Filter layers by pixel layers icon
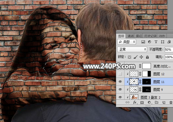This screenshot has height=122, width=173. coord(143,42)
